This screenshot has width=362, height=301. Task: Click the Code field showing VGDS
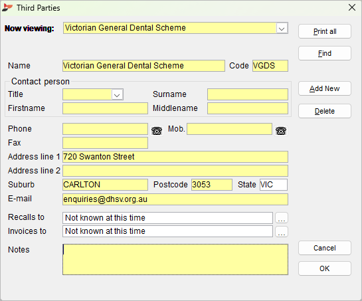tap(270, 66)
